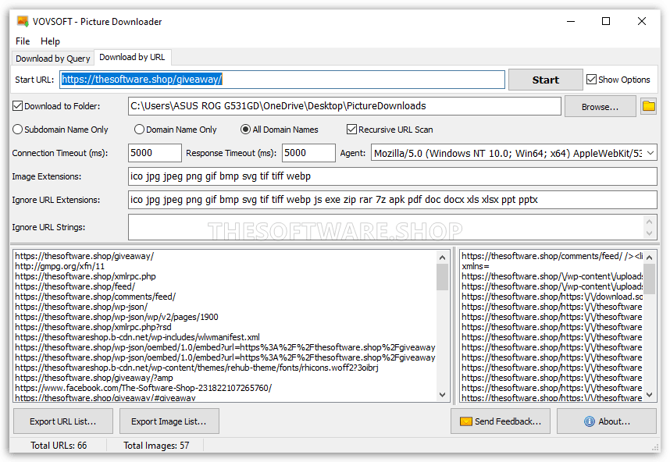This screenshot has width=670, height=462.
Task: Select All Domain Names radio button
Action: click(x=245, y=130)
